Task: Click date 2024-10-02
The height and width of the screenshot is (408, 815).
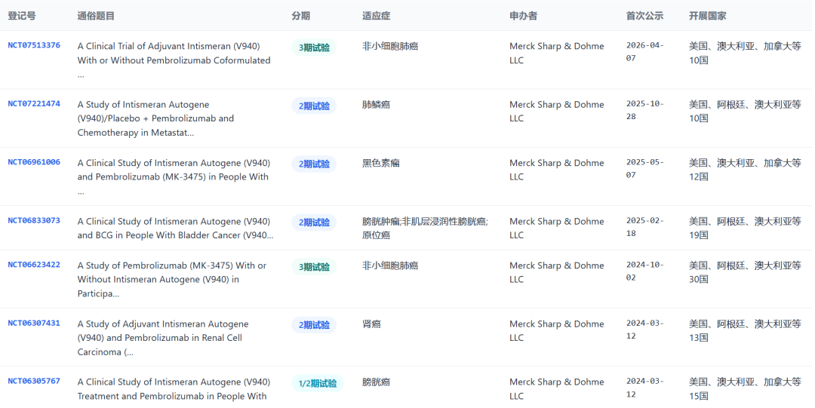Action: coord(644,271)
